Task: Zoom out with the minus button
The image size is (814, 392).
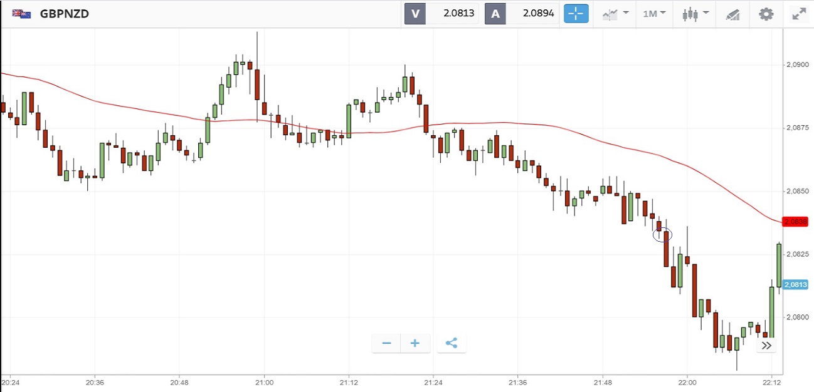Action: pyautogui.click(x=386, y=343)
